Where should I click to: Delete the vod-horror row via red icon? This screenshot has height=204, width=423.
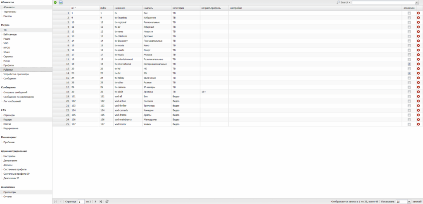(x=418, y=124)
